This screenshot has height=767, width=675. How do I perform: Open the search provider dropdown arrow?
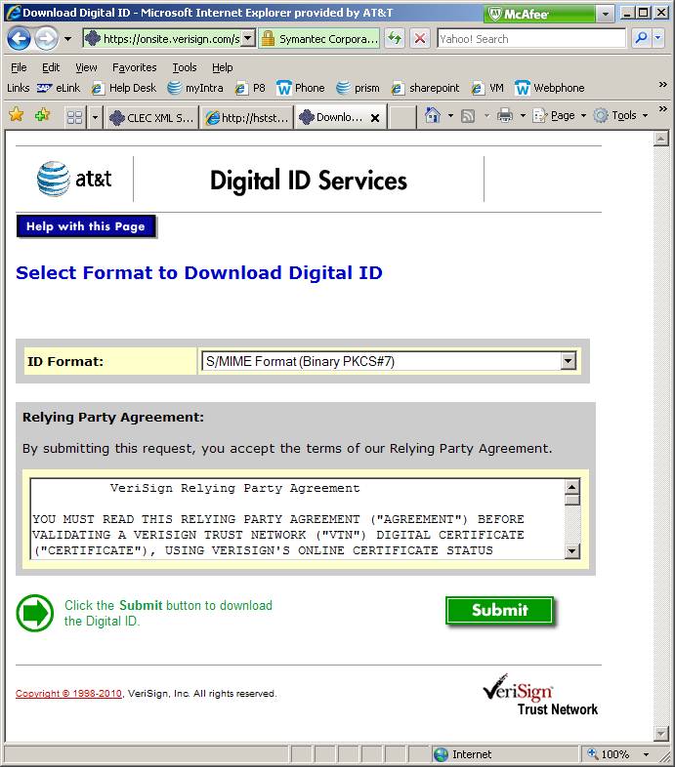pos(657,38)
